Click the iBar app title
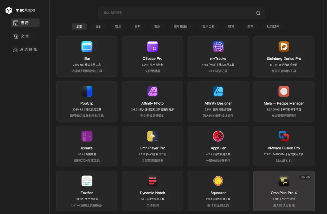 (x=87, y=59)
